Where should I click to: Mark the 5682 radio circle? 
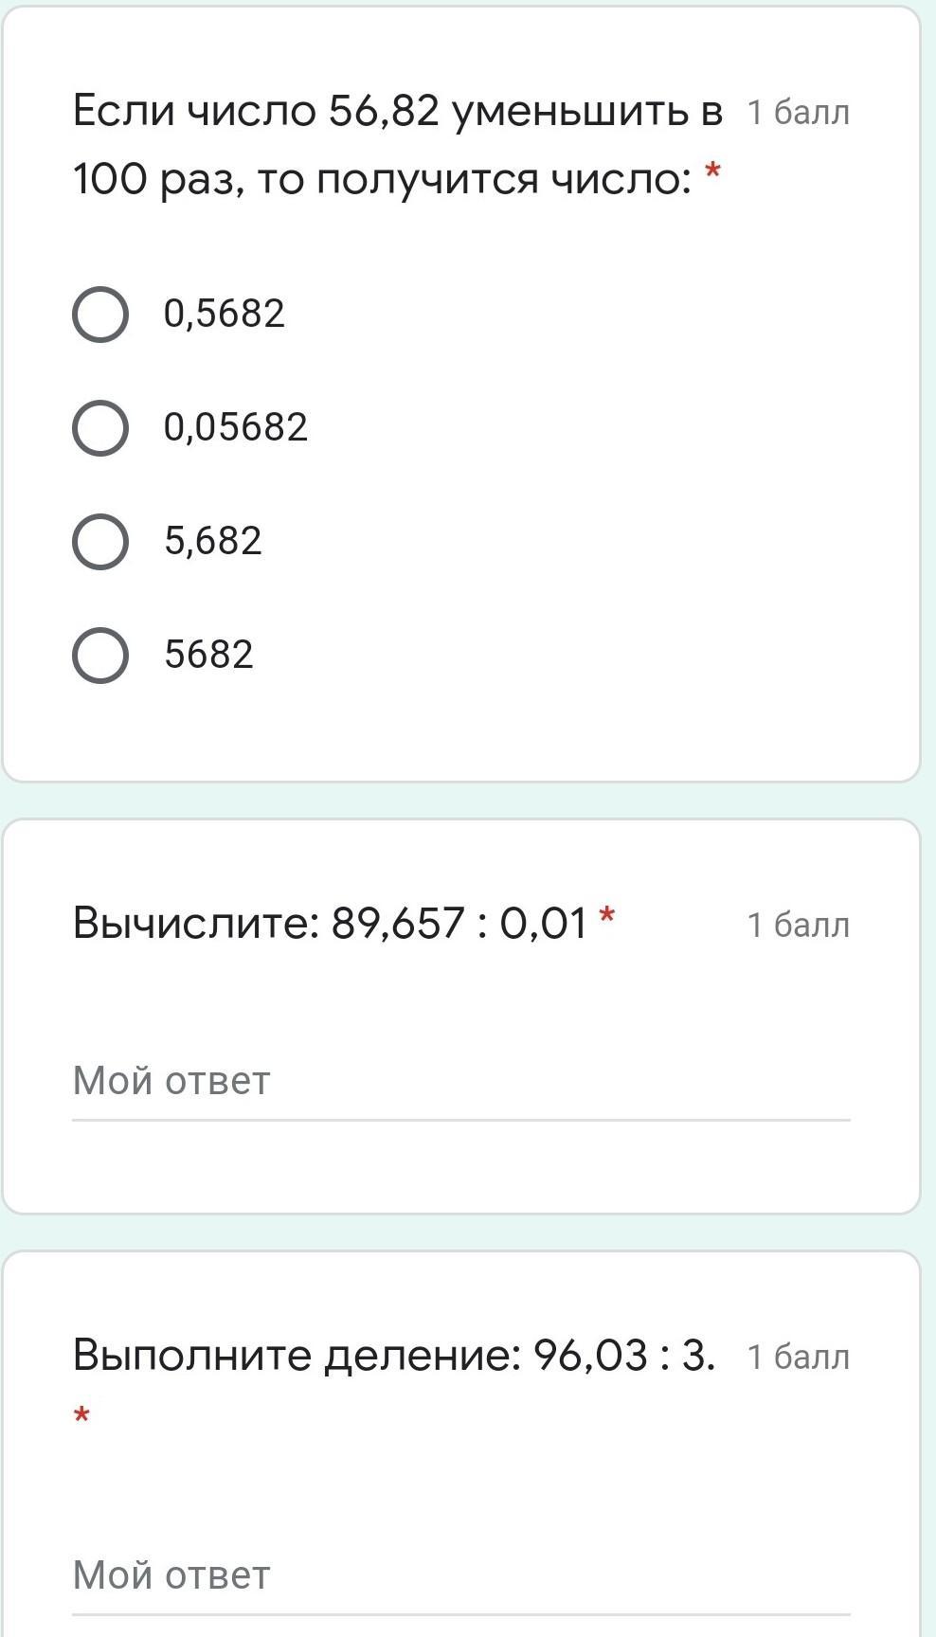[x=100, y=656]
